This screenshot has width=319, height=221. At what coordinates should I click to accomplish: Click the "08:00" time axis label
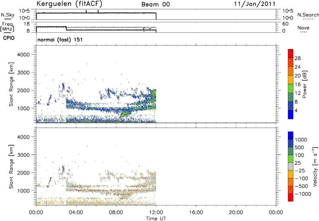(x=116, y=213)
